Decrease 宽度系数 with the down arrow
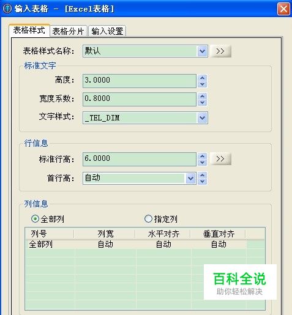292x315 pixels. 203,102
